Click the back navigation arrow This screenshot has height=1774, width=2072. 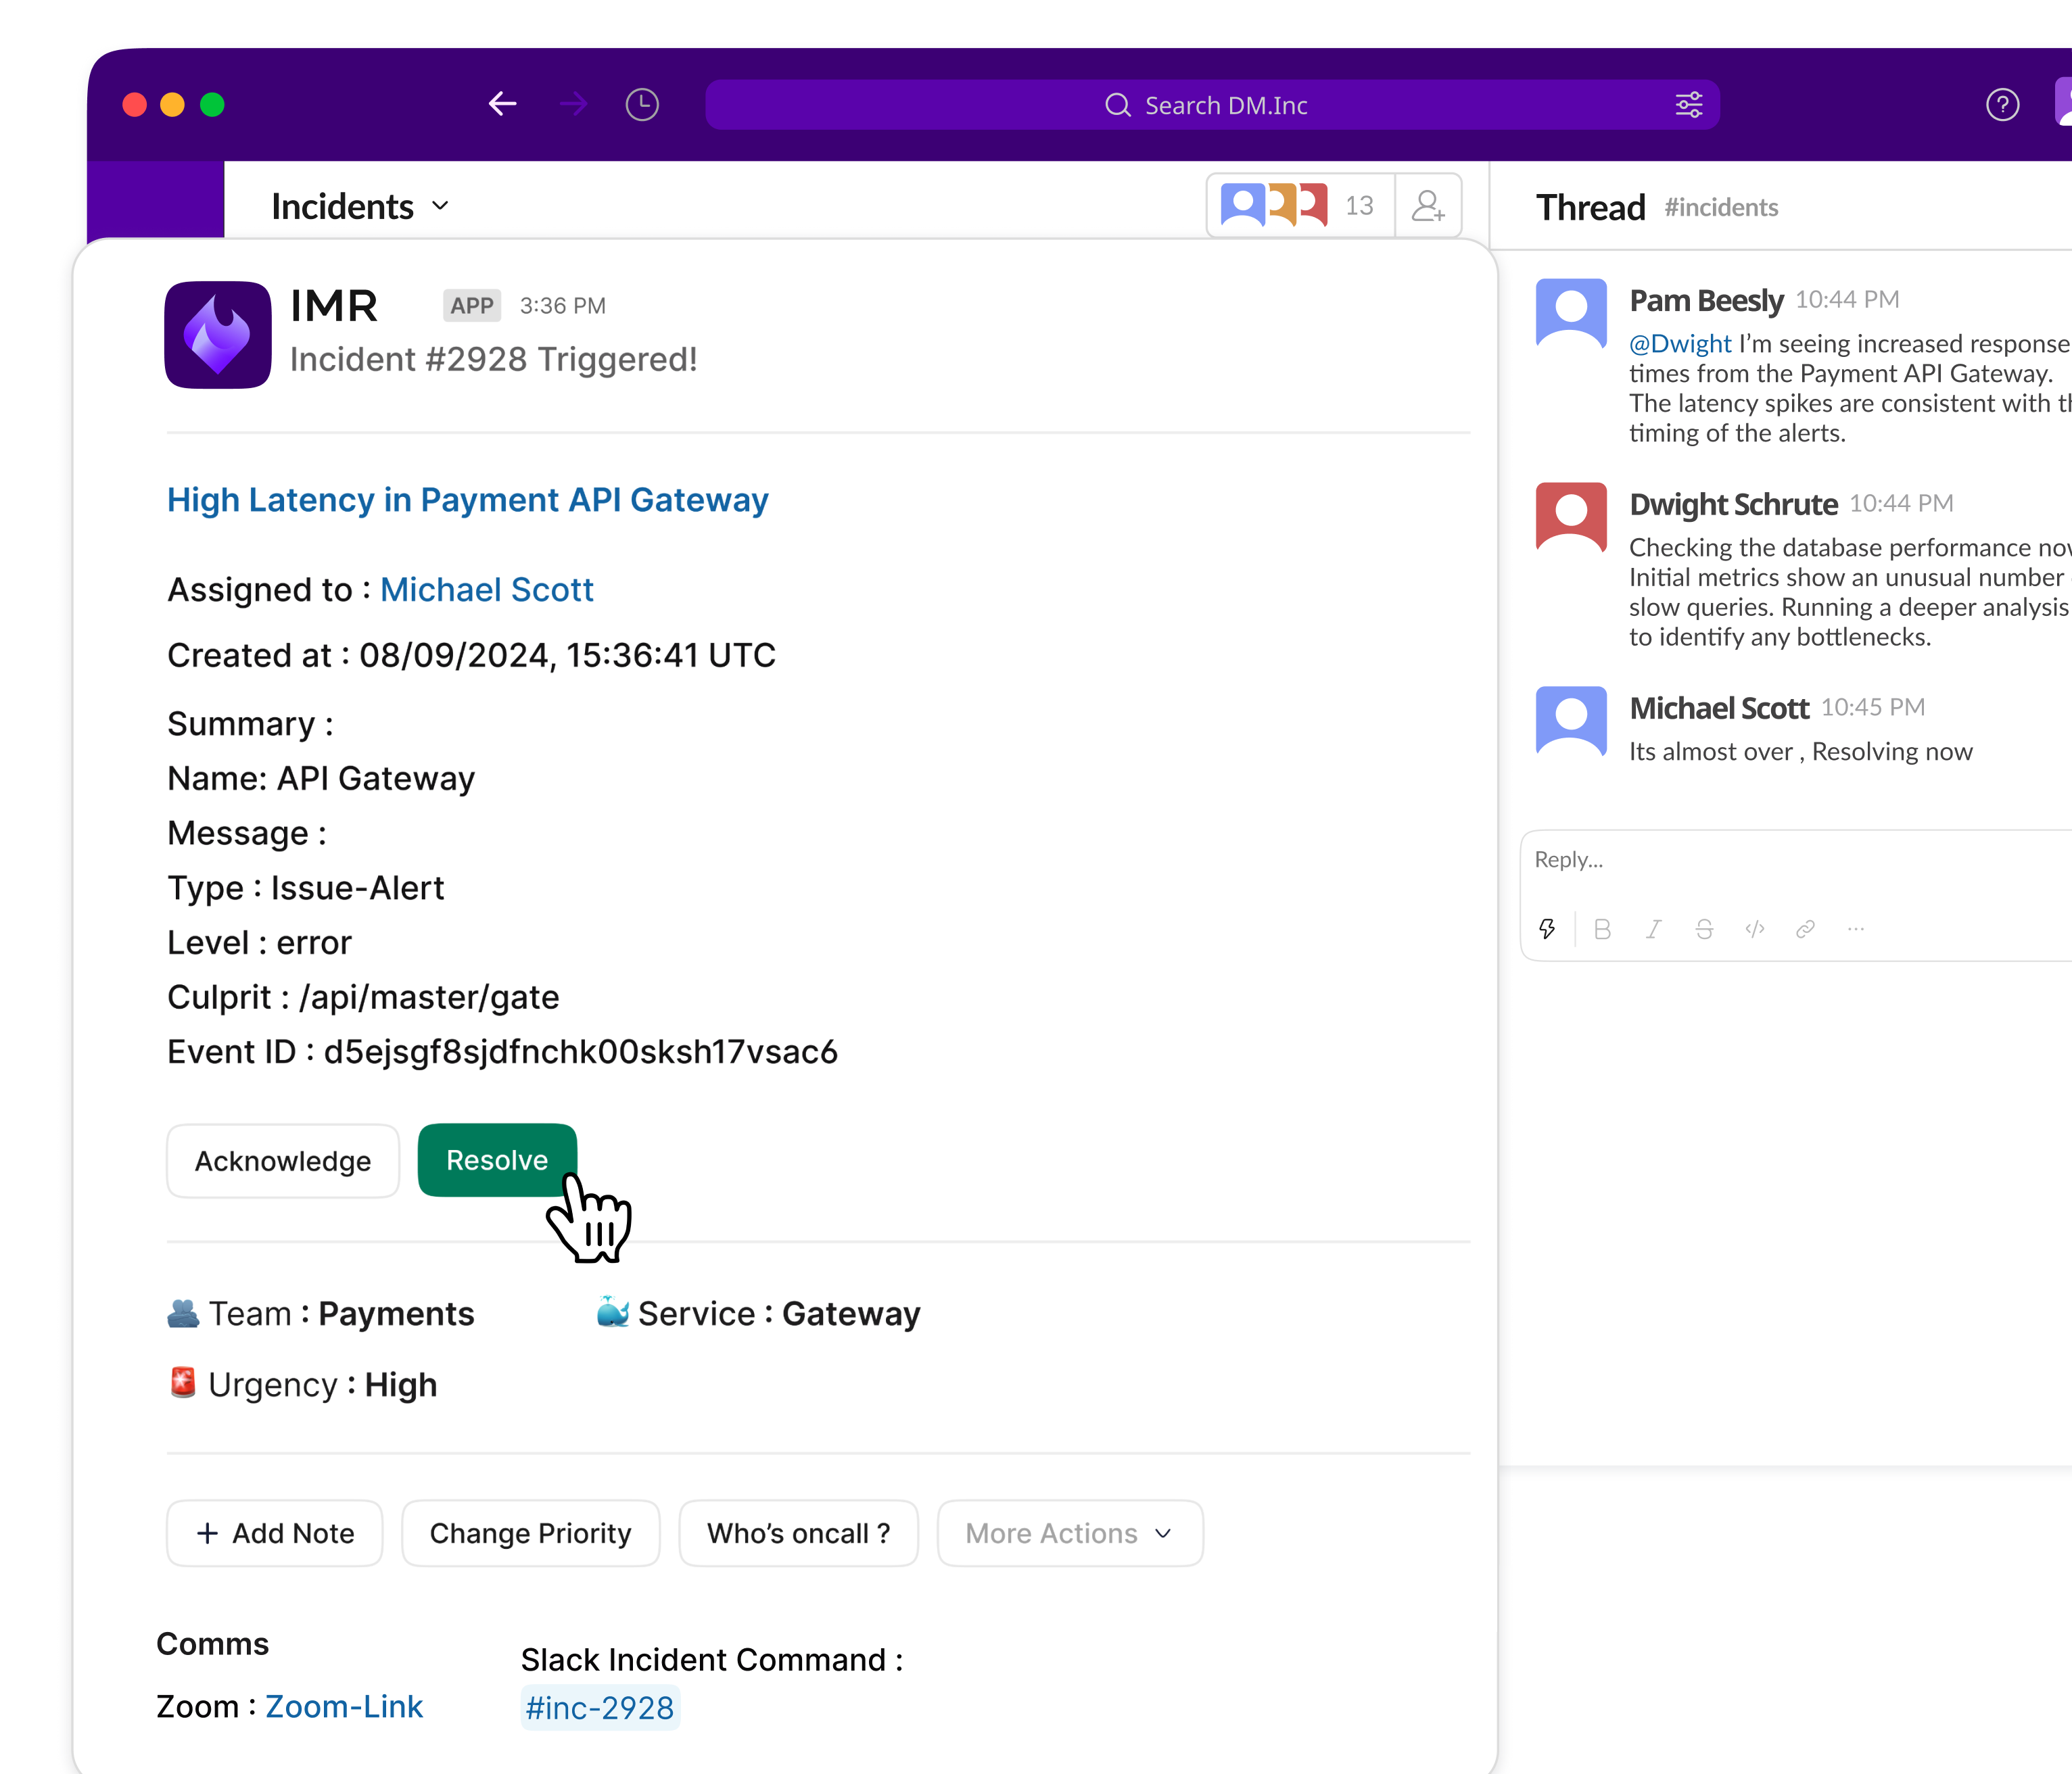pos(502,104)
